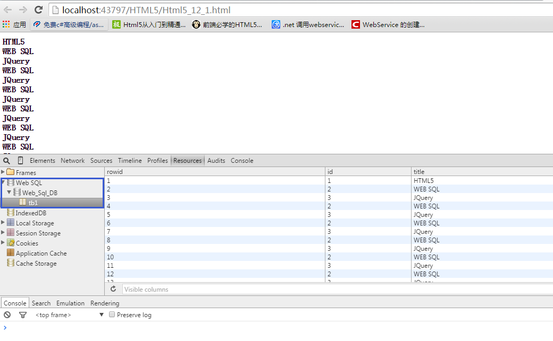The width and height of the screenshot is (553, 341).
Task: Select Application Cache in the sidebar
Action: (x=41, y=253)
